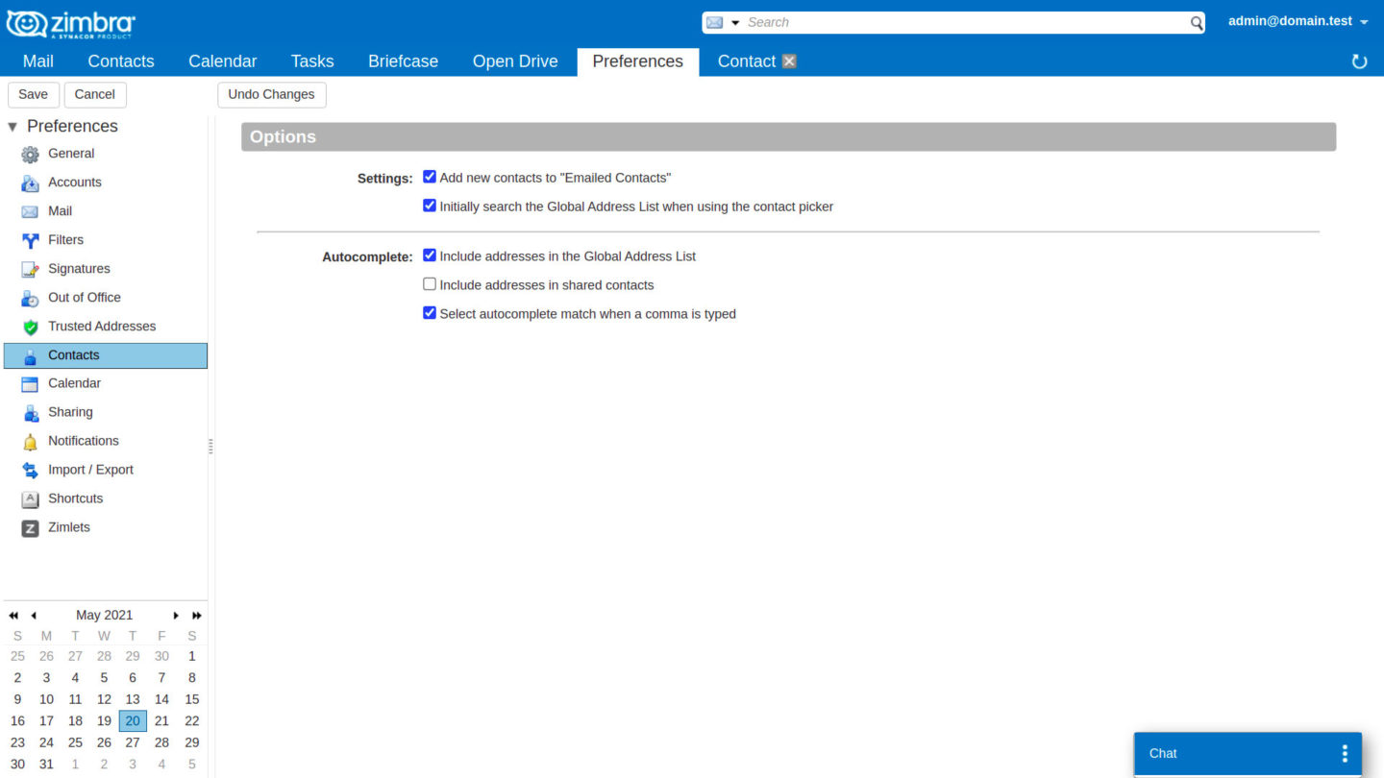The width and height of the screenshot is (1384, 778).
Task: Open Out of Office settings icon
Action: pyautogui.click(x=28, y=297)
